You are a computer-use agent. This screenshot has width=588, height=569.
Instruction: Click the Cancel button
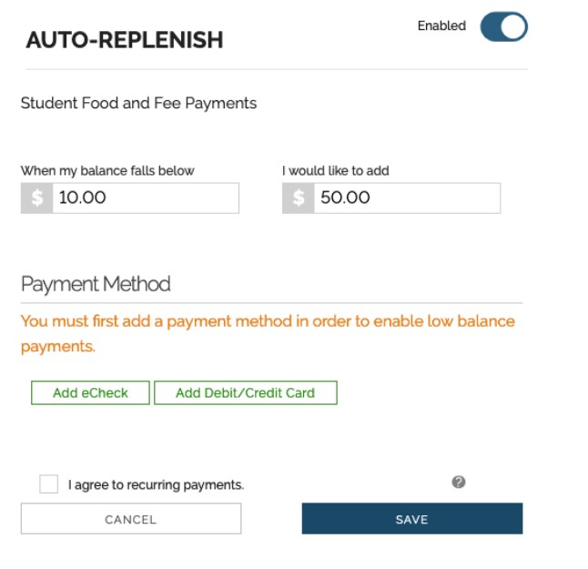tap(131, 519)
